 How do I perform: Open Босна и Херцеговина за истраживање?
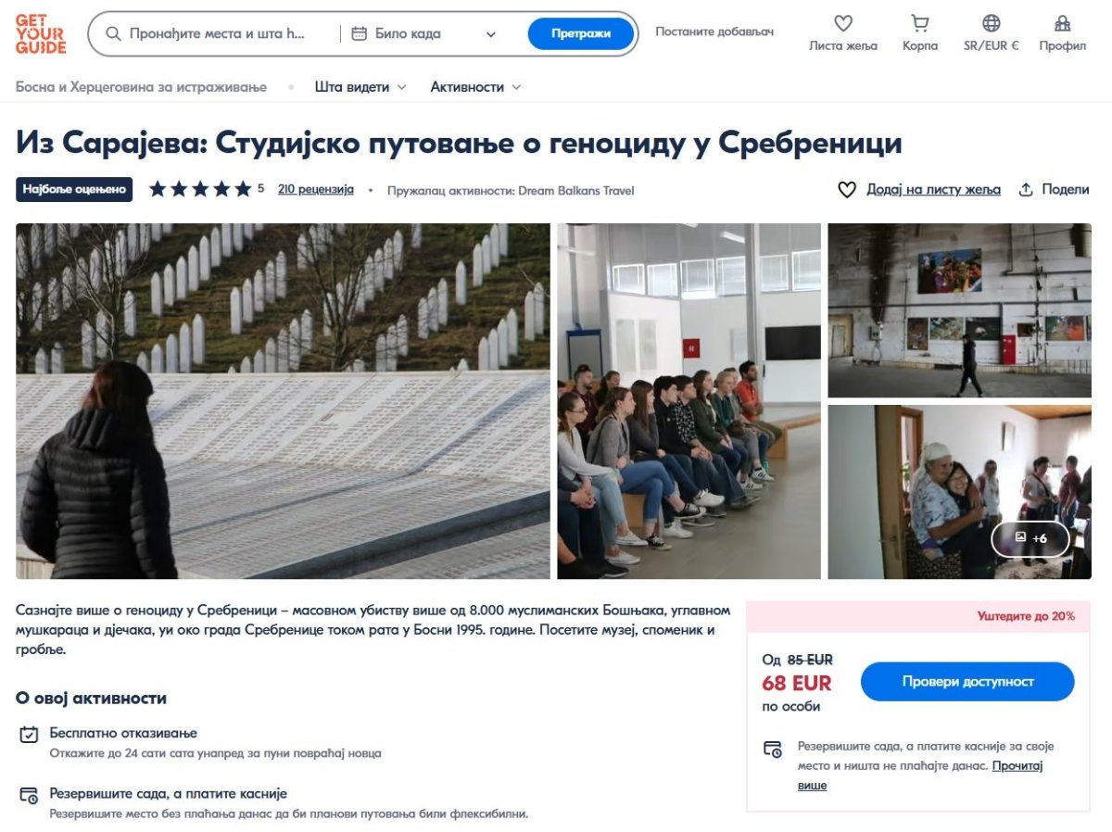point(141,87)
